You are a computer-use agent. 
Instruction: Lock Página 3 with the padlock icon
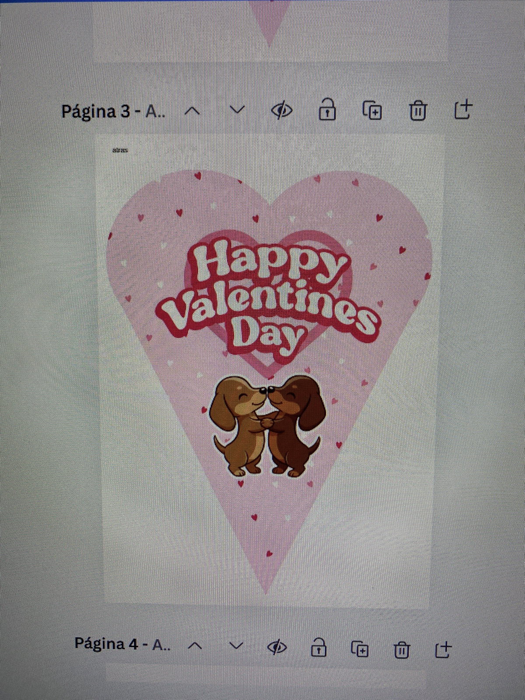tap(327, 110)
